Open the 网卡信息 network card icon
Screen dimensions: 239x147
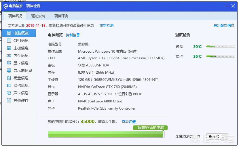pyautogui.click(x=9, y=85)
